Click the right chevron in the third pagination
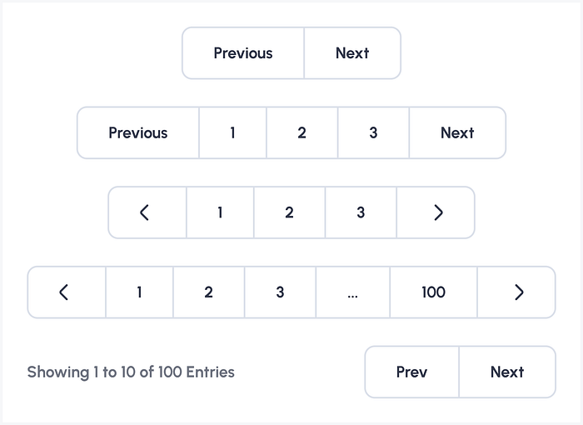 coord(436,212)
